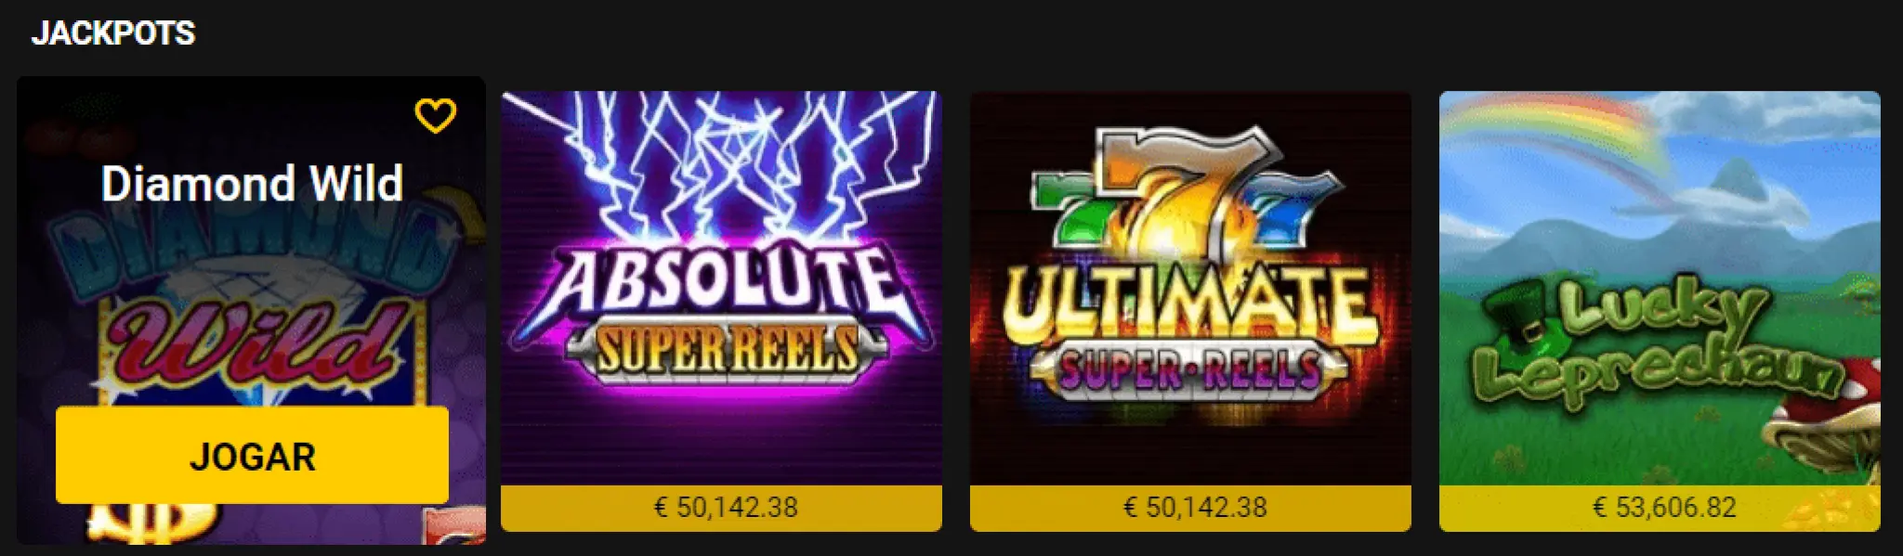The width and height of the screenshot is (1903, 556).
Task: Click the gold Super Reels plate on Absolute
Action: coord(726,351)
